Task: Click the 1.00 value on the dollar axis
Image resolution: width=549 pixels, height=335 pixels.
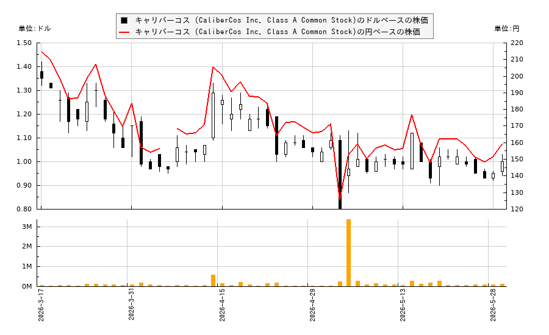Action: [x=24, y=161]
